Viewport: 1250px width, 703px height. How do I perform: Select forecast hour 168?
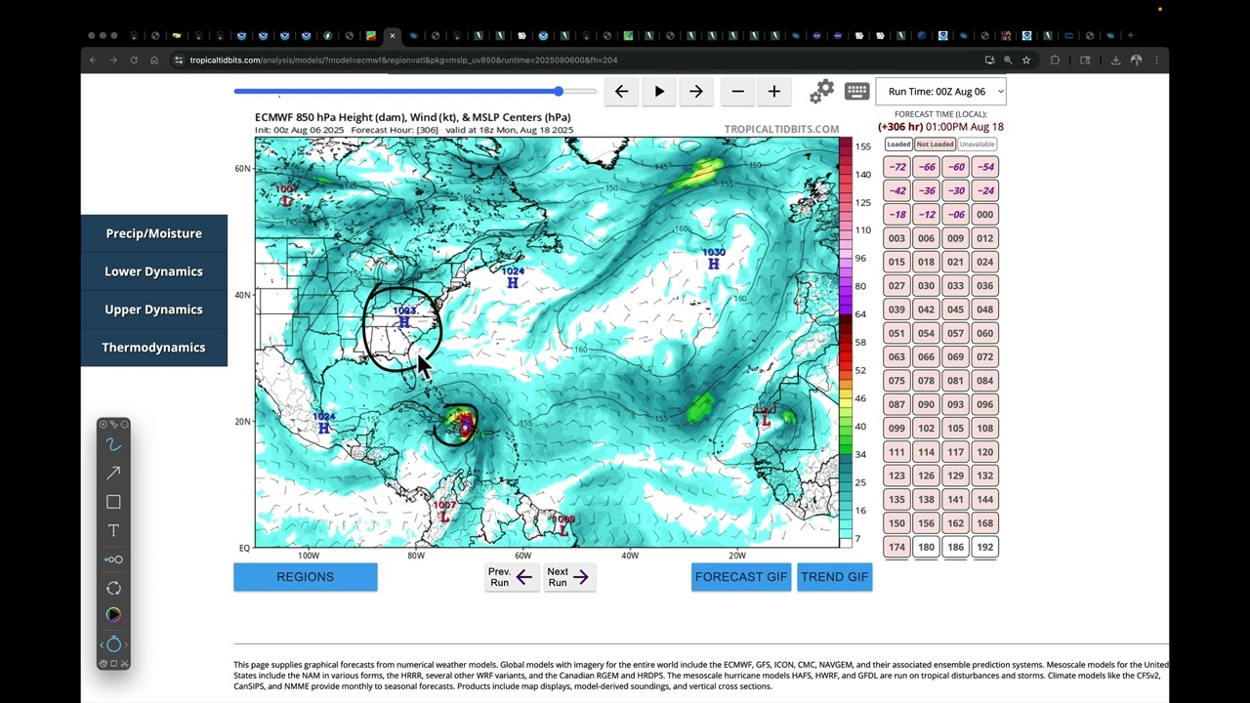tap(984, 523)
